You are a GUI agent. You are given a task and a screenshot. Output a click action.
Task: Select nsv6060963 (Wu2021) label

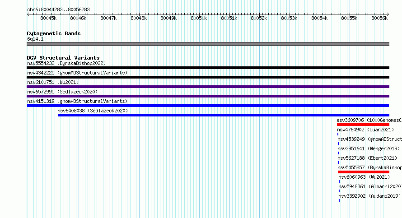coord(364,177)
